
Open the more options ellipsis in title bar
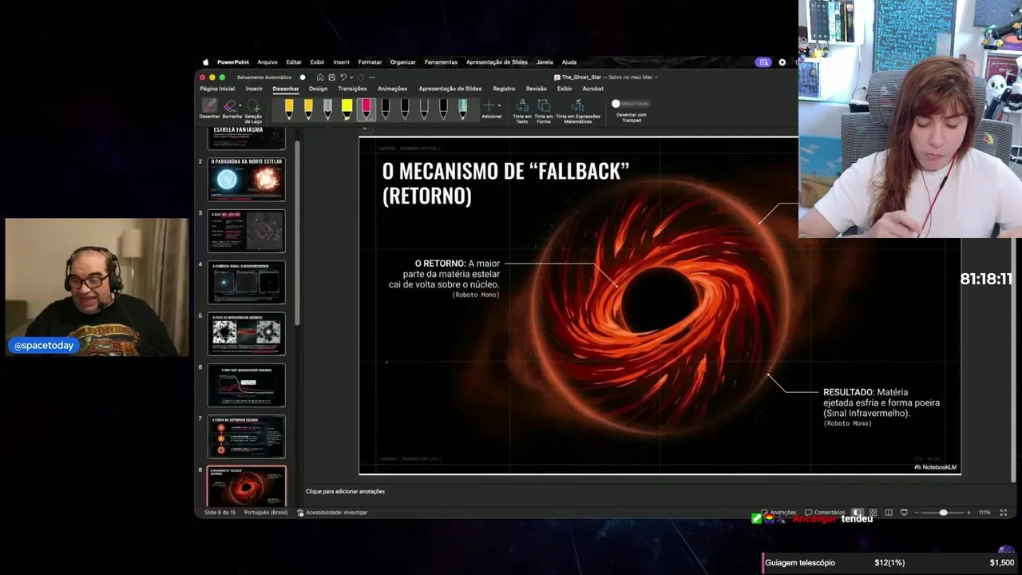[372, 77]
